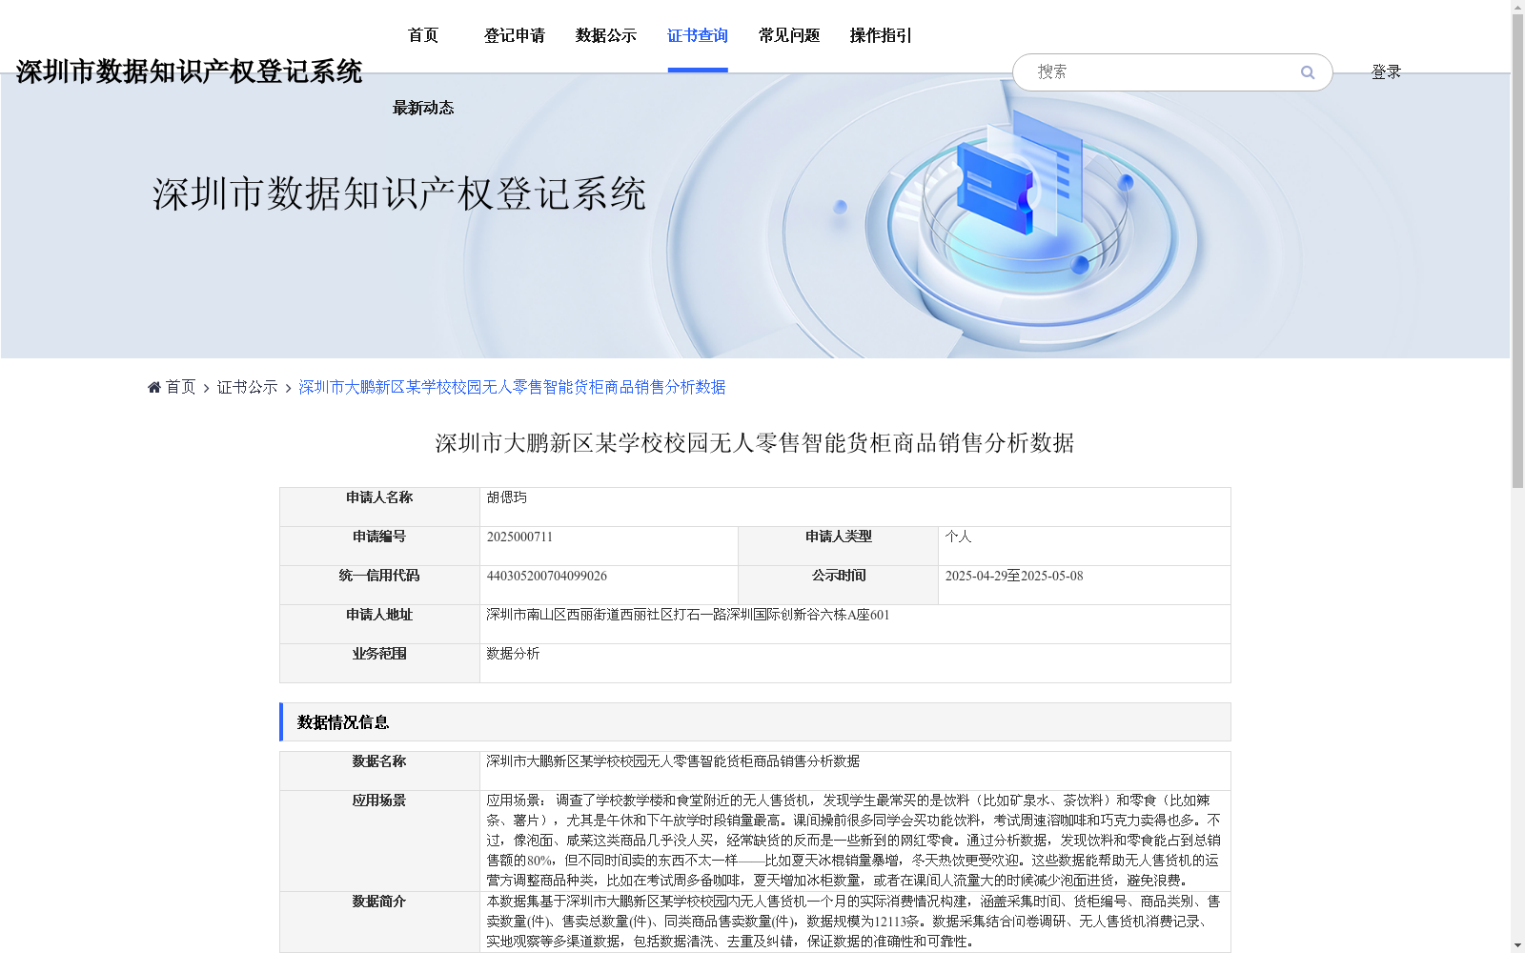
Task: Click the 公示时间 label cell
Action: pyautogui.click(x=839, y=585)
